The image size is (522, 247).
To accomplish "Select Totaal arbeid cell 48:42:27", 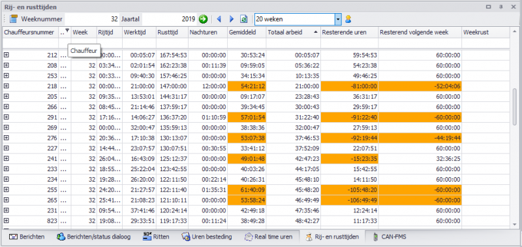I will (293, 220).
